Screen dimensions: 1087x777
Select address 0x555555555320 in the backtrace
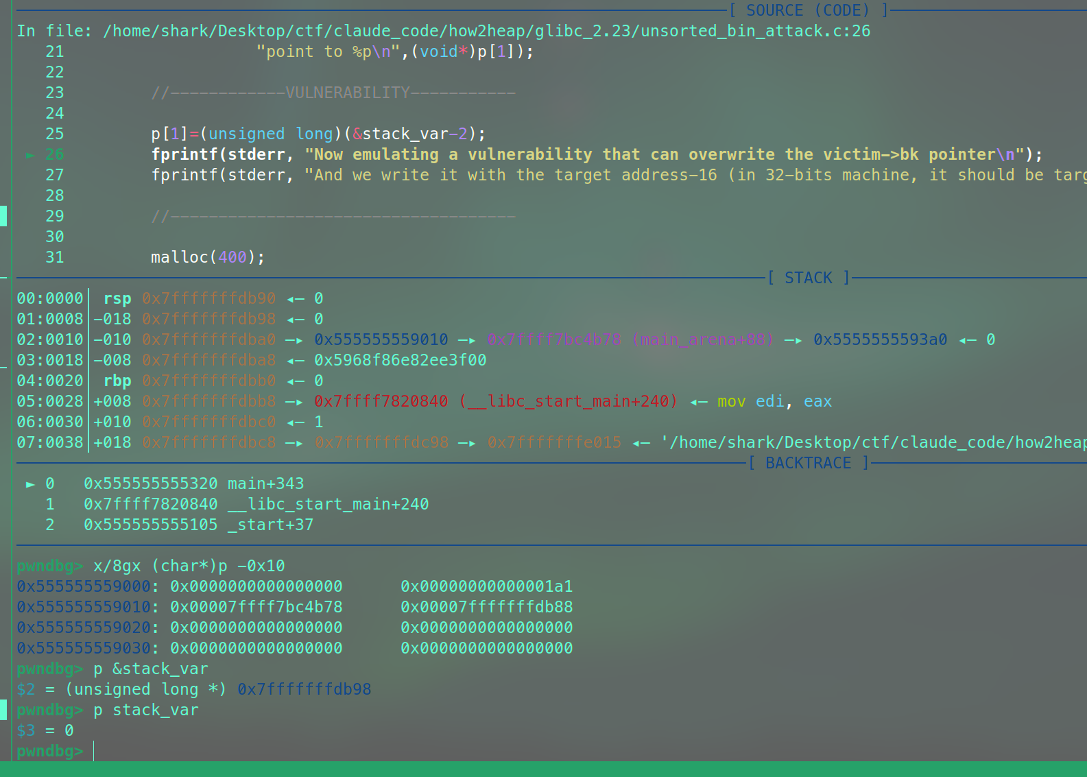coord(151,483)
